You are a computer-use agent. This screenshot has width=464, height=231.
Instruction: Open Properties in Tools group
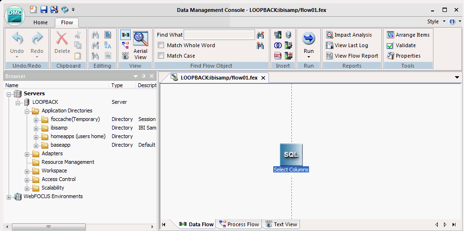click(403, 56)
